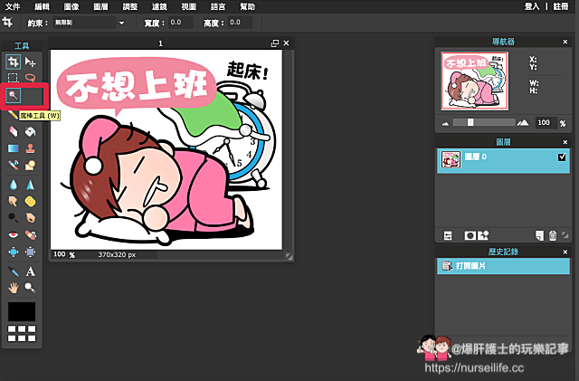Select the Sponge tool
This screenshot has width=579, height=381.
[30, 202]
